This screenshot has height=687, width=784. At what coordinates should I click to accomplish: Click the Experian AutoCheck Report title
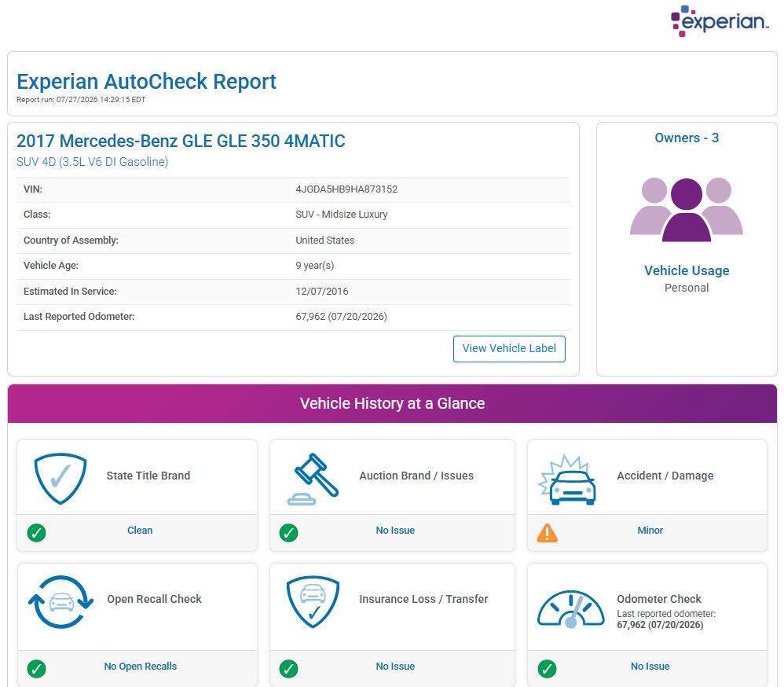pyautogui.click(x=146, y=82)
